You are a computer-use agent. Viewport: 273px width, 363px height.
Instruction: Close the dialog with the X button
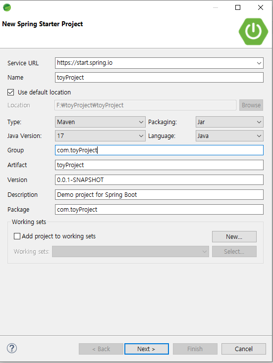pyautogui.click(x=261, y=7)
